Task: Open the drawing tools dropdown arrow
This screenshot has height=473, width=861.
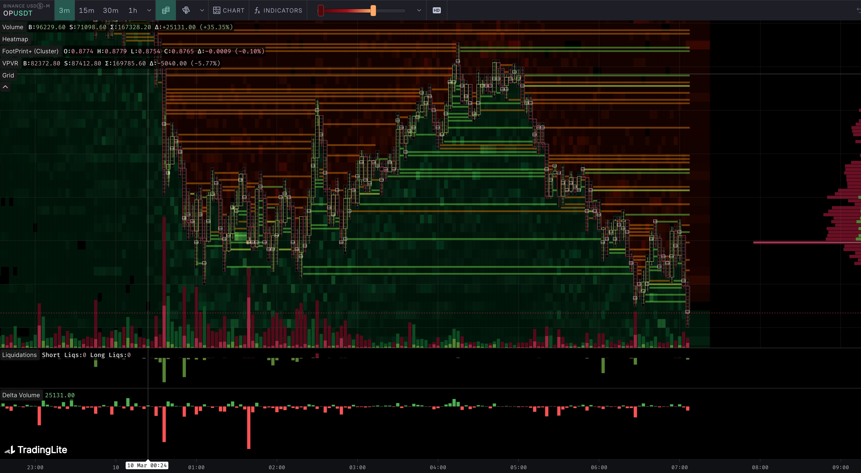Action: pos(202,10)
